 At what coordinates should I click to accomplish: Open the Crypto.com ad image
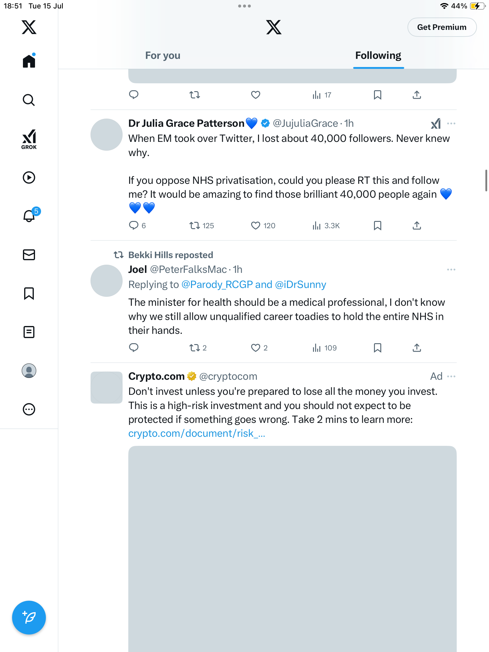(292, 549)
